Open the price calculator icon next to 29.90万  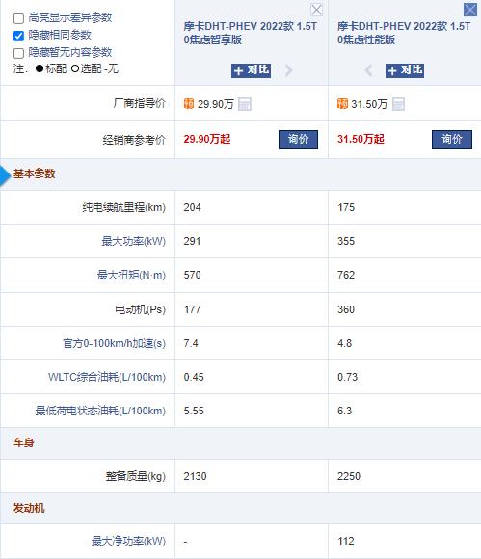pos(245,104)
